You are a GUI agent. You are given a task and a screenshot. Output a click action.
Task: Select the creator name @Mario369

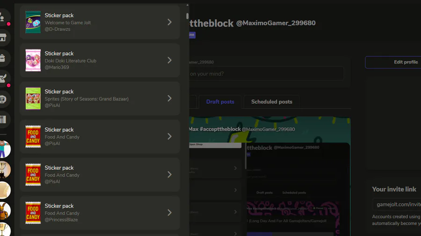(x=57, y=67)
